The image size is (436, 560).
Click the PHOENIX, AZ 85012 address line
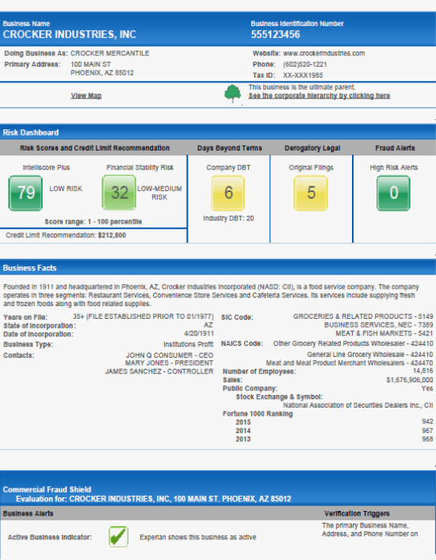pos(102,73)
